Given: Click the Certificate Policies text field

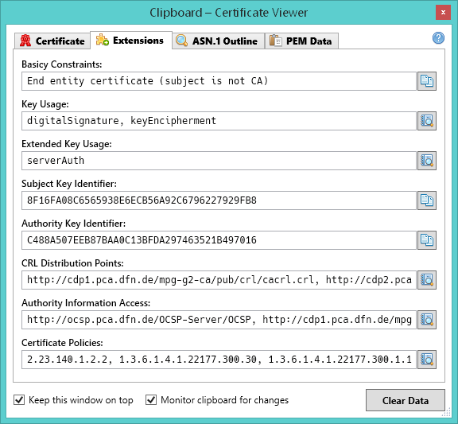Looking at the screenshot, I should tap(219, 359).
